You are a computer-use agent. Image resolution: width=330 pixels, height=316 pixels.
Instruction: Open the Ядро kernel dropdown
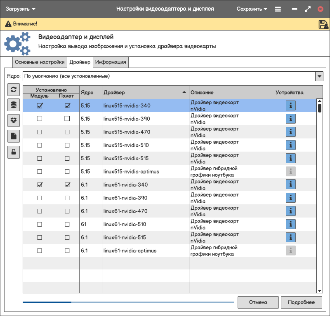[319, 76]
